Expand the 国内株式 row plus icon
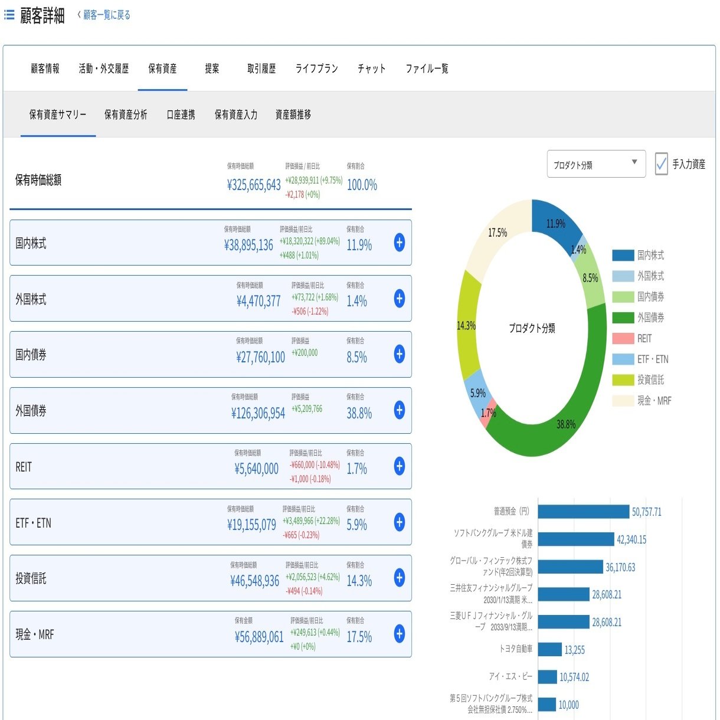 pyautogui.click(x=400, y=243)
